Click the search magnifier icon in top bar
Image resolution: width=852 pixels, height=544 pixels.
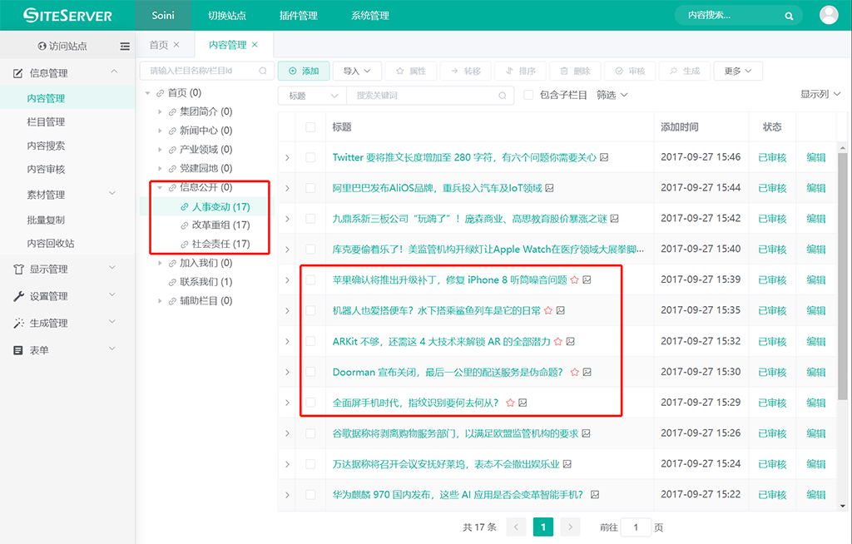tap(789, 16)
